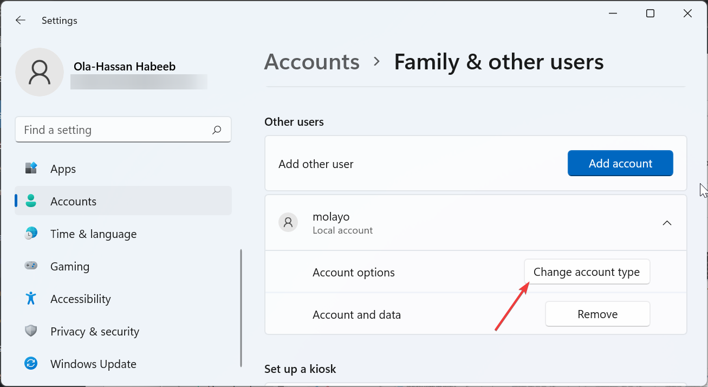The width and height of the screenshot is (708, 387).
Task: Click the Privacy & security shield icon
Action: [x=31, y=331]
